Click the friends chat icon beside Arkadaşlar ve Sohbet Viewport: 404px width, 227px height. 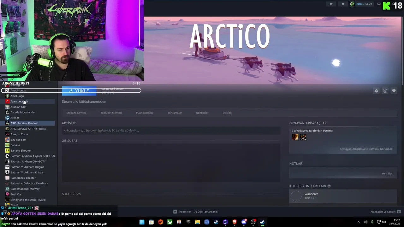coord(399,212)
